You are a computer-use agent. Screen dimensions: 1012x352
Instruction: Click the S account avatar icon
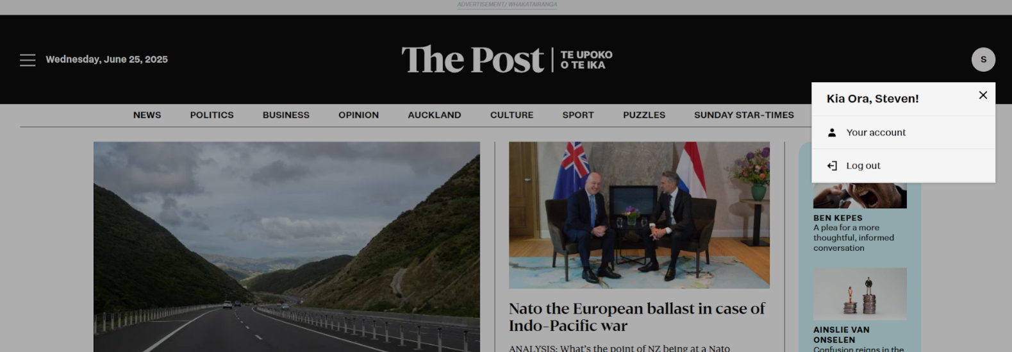(983, 60)
